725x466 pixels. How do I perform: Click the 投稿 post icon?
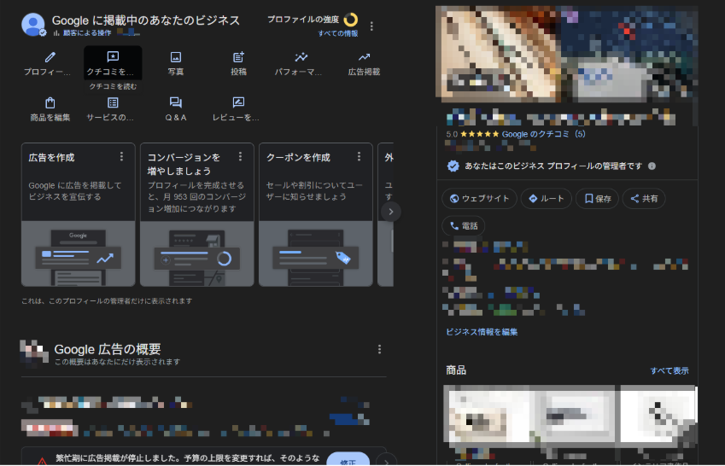click(238, 57)
